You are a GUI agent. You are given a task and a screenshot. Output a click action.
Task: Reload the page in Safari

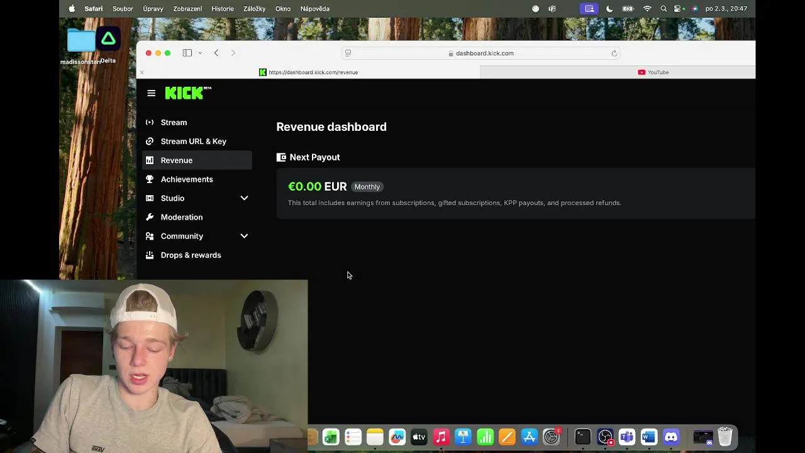(614, 53)
